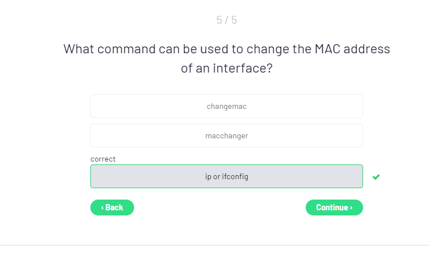Click the tick beside 'ip or ifconfig'
The width and height of the screenshot is (429, 254).
tap(376, 177)
